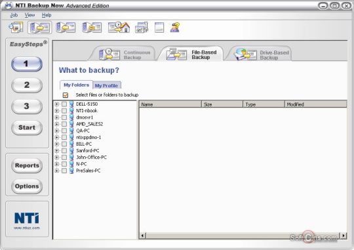Open Reports
Viewport: 354px width, 250px height.
[27, 165]
